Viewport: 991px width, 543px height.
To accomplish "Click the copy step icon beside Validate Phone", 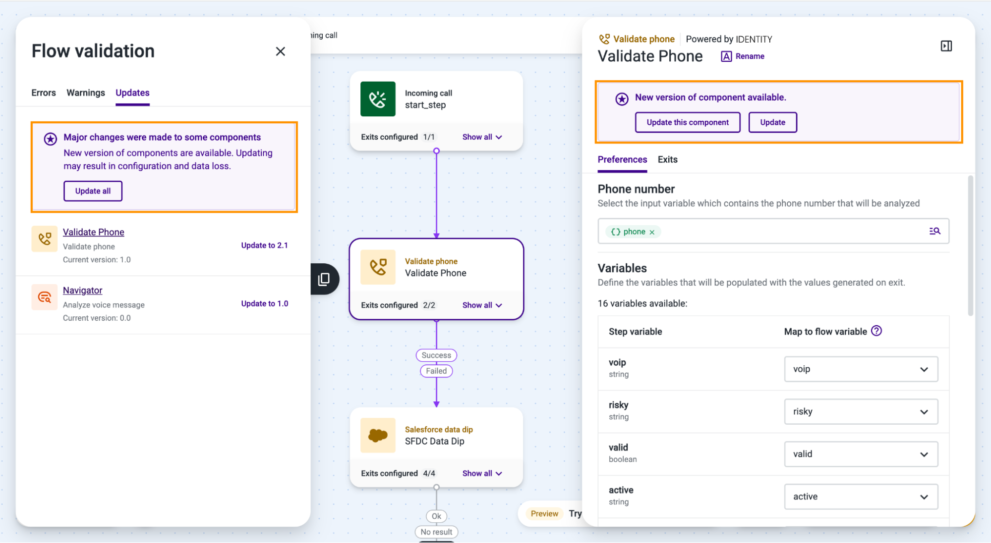I will pyautogui.click(x=324, y=279).
